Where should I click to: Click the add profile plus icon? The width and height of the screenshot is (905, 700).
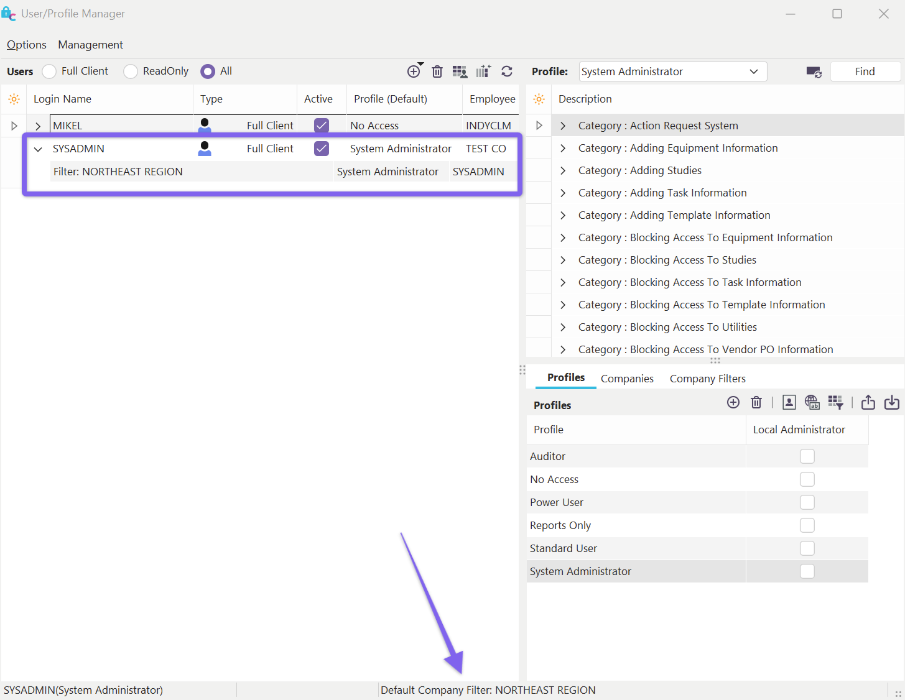[x=733, y=403]
